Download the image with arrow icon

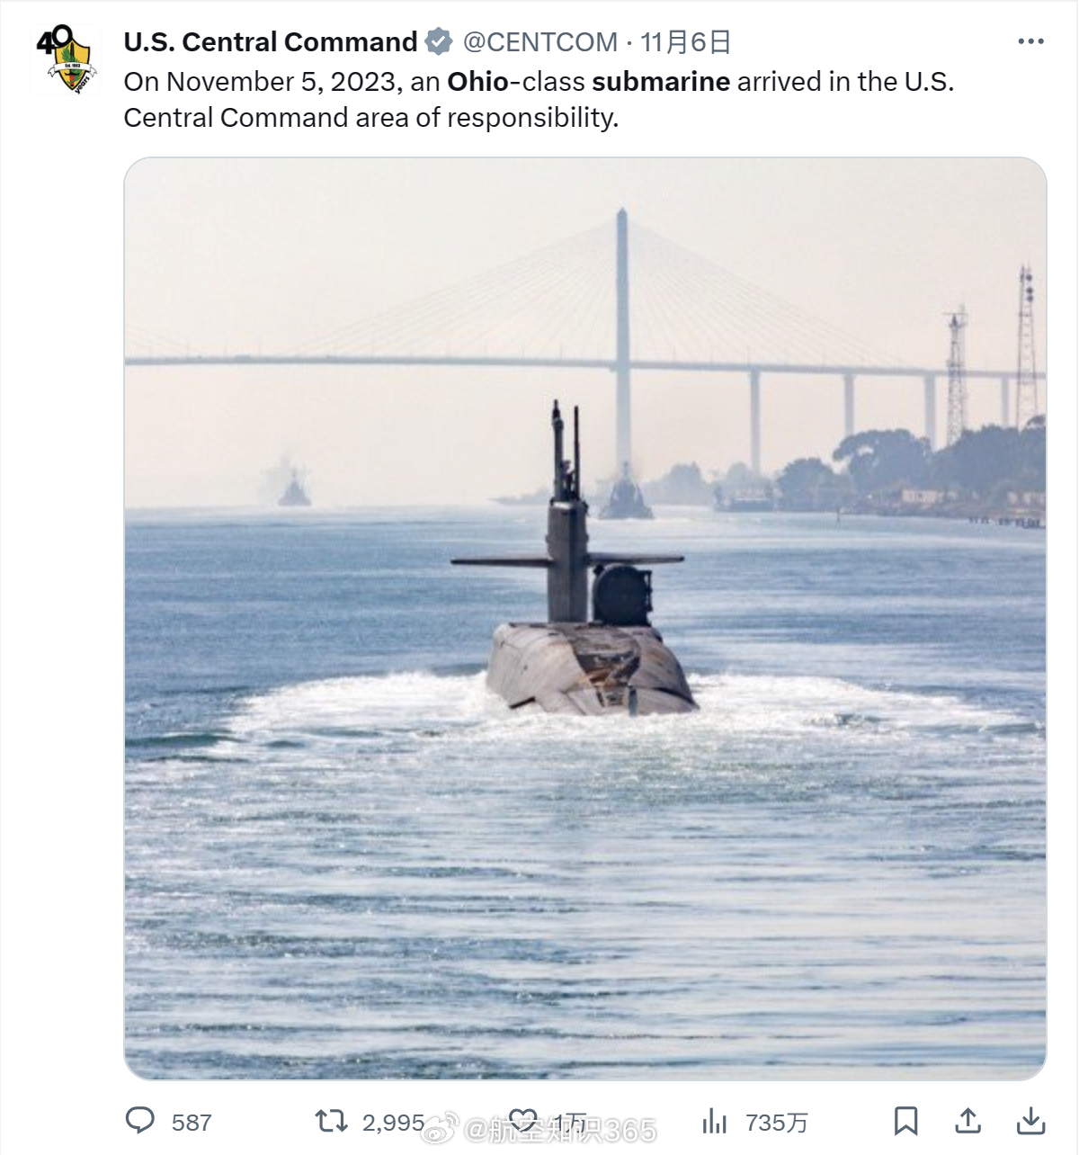tap(1030, 1121)
